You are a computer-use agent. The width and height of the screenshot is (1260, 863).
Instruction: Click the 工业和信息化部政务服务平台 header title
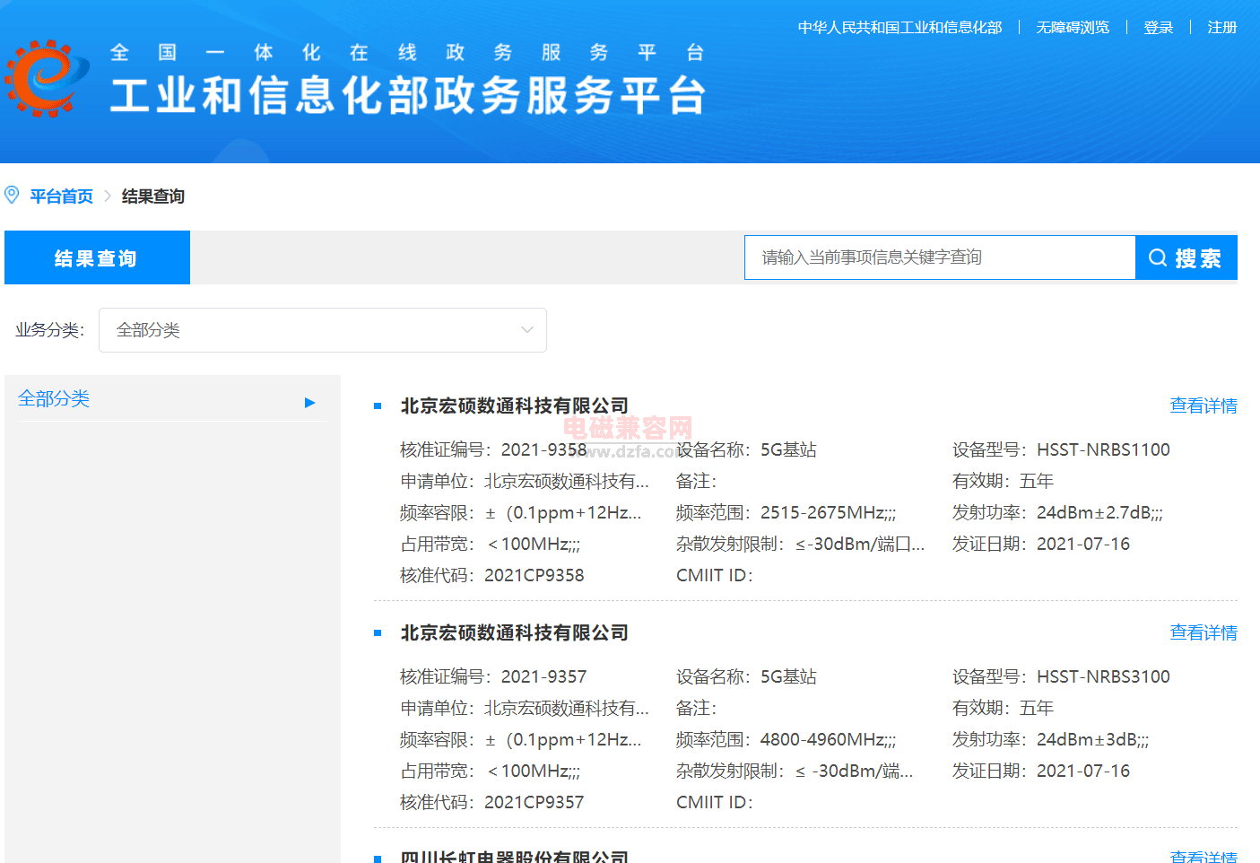pyautogui.click(x=408, y=96)
